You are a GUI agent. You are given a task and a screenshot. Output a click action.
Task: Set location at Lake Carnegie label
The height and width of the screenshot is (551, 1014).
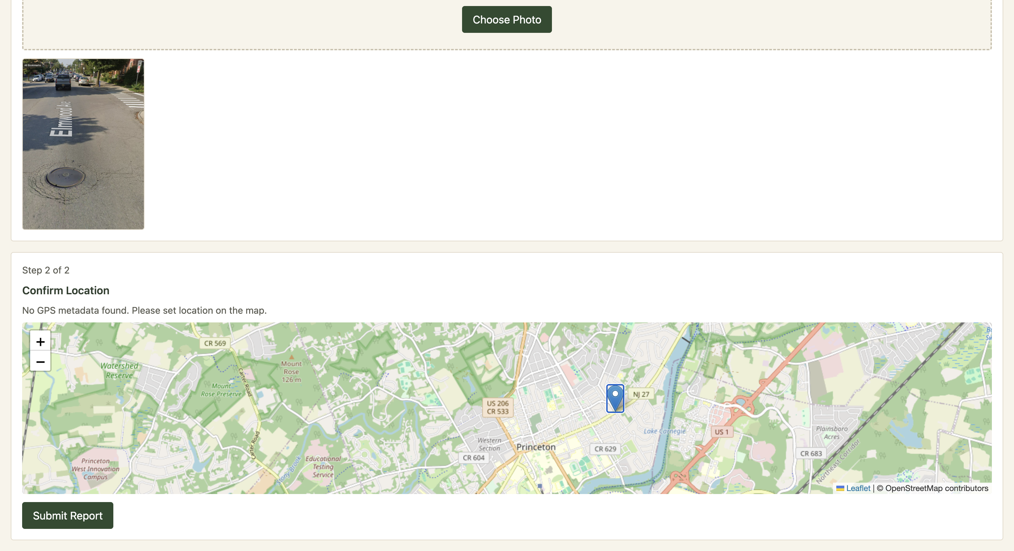664,431
